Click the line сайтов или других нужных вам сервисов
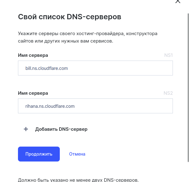The image size is (189, 182). coord(65,41)
